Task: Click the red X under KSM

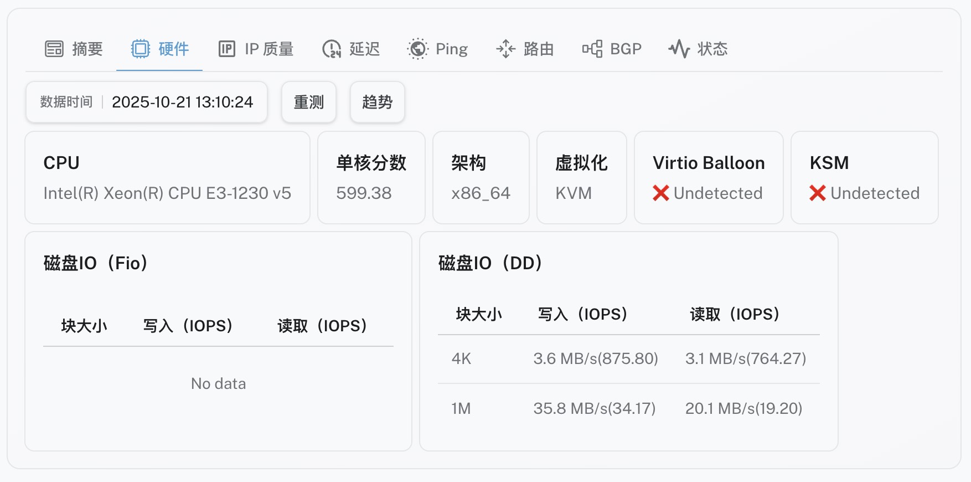Action: pos(818,193)
